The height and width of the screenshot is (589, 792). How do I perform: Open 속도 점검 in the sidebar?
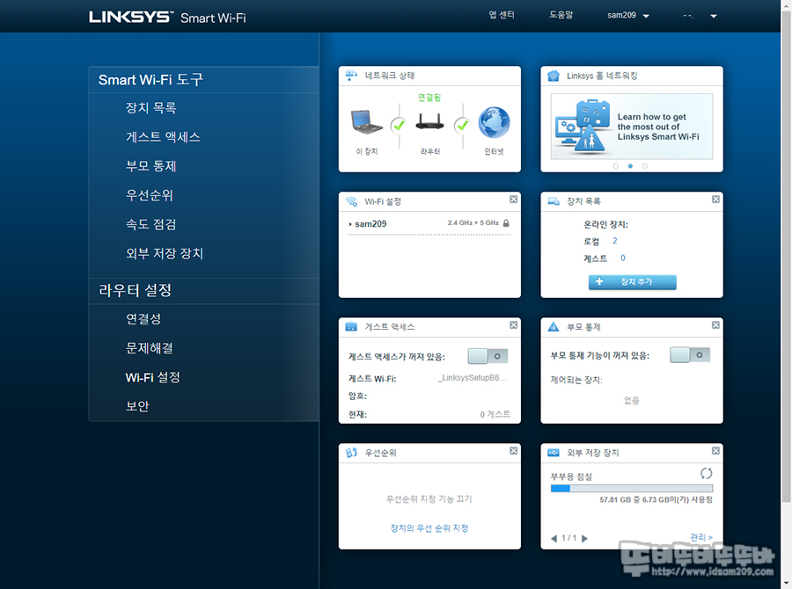coord(151,224)
